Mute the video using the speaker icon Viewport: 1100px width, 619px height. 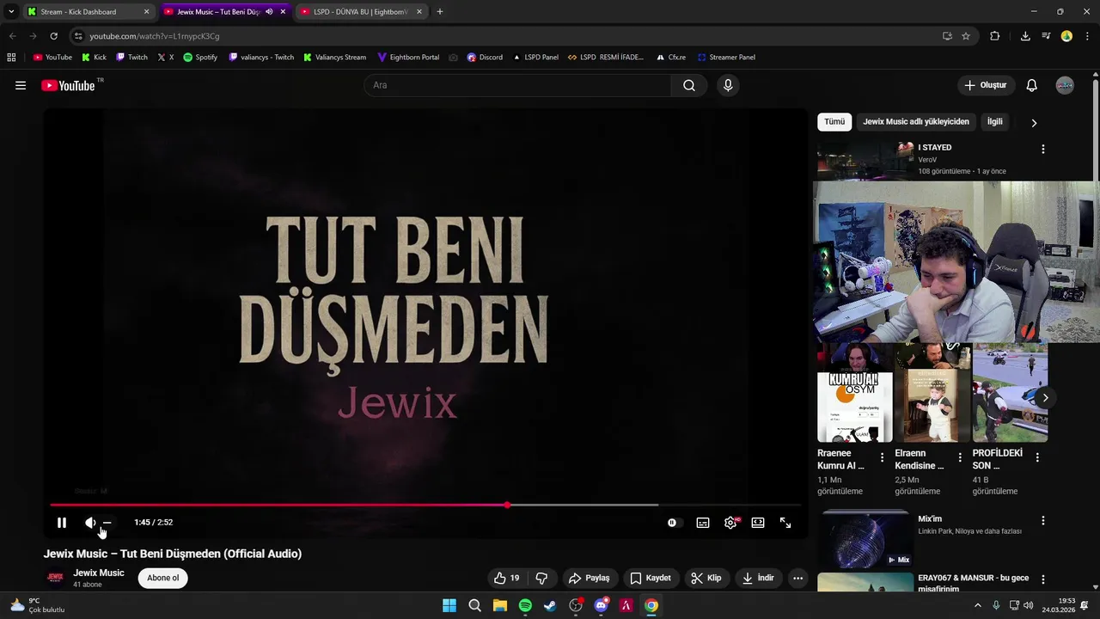[90, 523]
